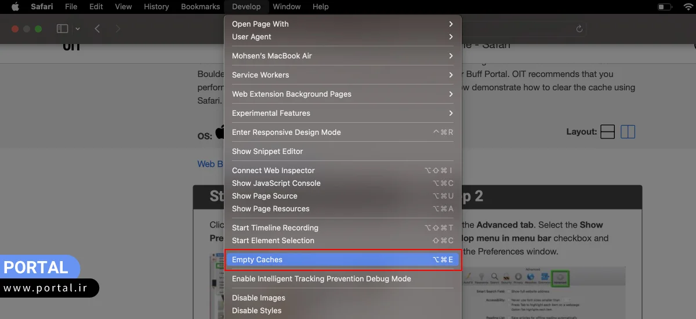The width and height of the screenshot is (696, 319).
Task: Click the battery status icon
Action: (664, 7)
